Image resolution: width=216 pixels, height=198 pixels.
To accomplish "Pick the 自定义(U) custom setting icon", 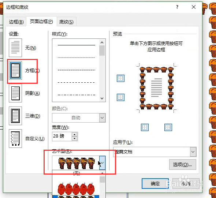I will (x=15, y=138).
